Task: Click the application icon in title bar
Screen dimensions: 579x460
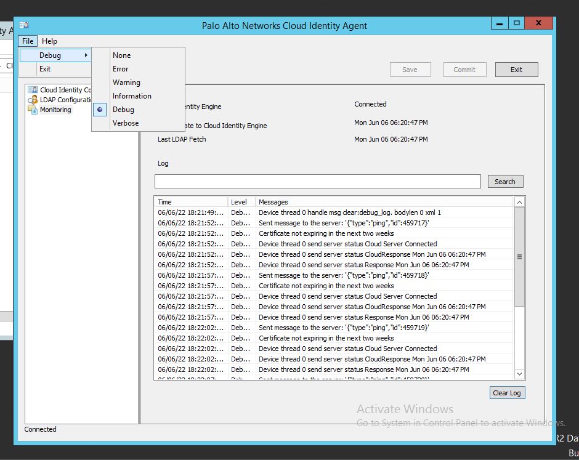Action: click(x=24, y=25)
